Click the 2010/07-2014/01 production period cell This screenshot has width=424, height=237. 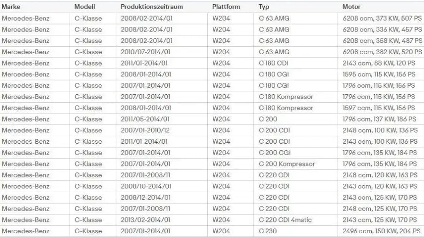[x=146, y=52]
